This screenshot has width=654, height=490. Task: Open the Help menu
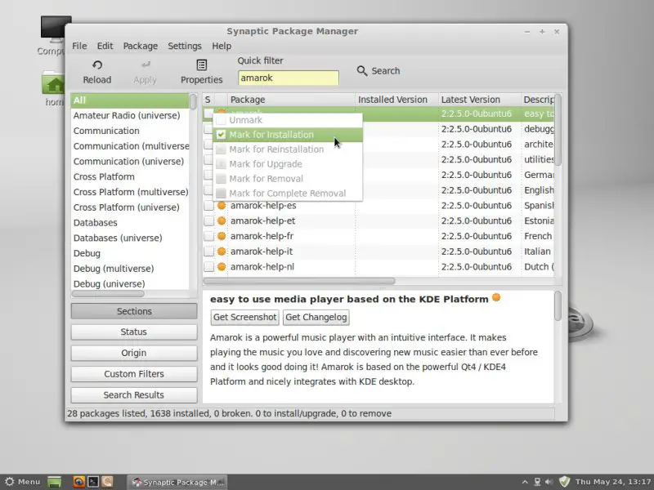tap(222, 46)
